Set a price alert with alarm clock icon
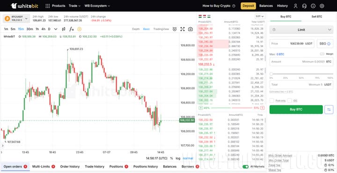This screenshot has width=337, height=173. coord(175,29)
